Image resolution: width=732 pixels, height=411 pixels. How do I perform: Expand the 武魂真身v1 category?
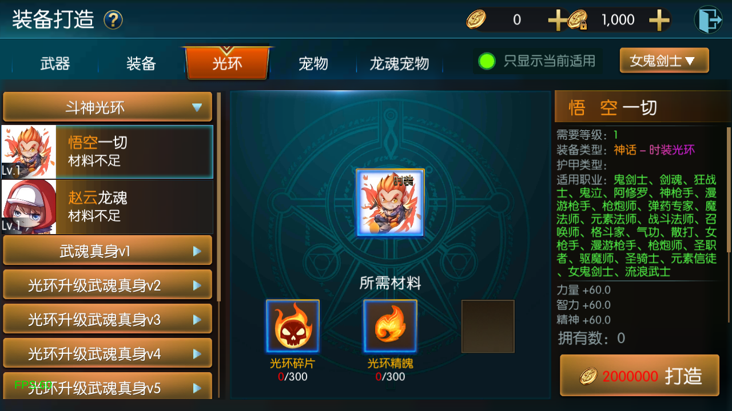[108, 251]
